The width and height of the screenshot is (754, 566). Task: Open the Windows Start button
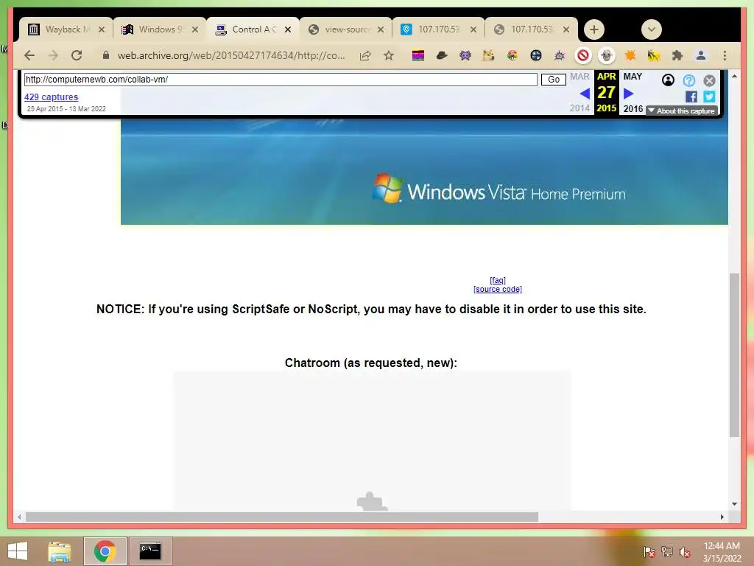[x=18, y=551]
